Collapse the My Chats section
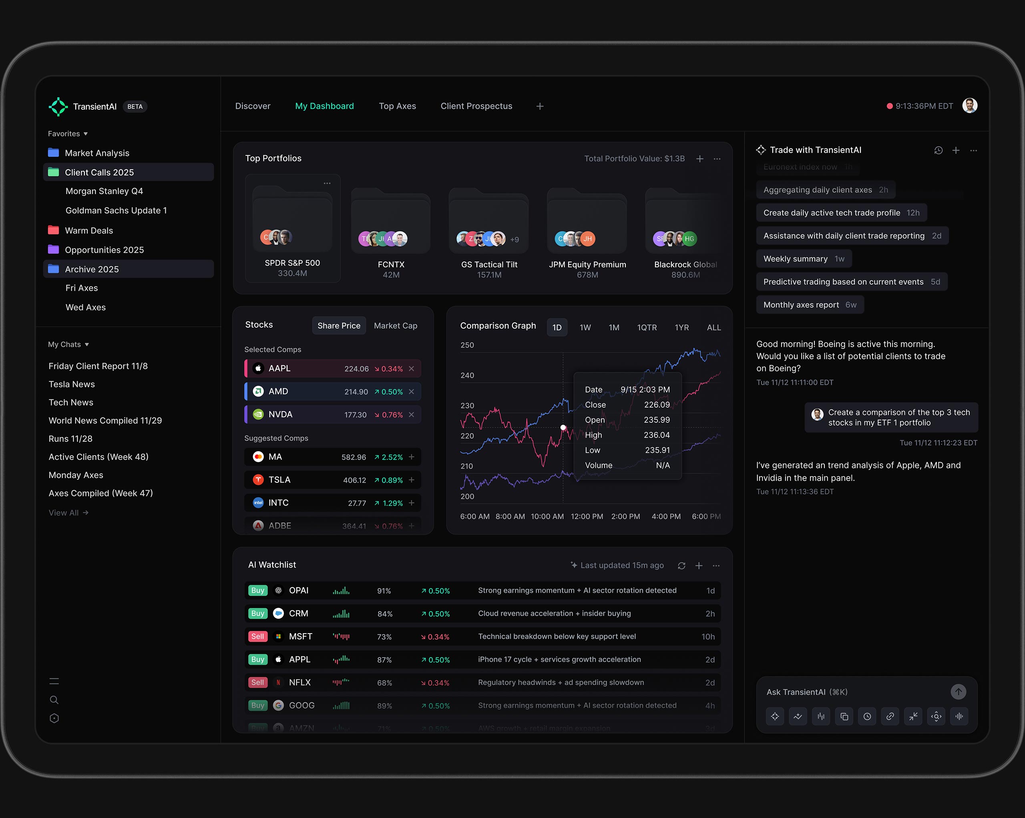1025x818 pixels. (x=86, y=344)
